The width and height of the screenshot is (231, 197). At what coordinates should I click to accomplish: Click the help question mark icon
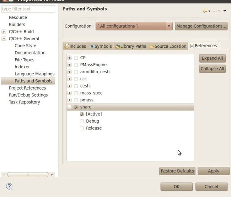(x=9, y=186)
